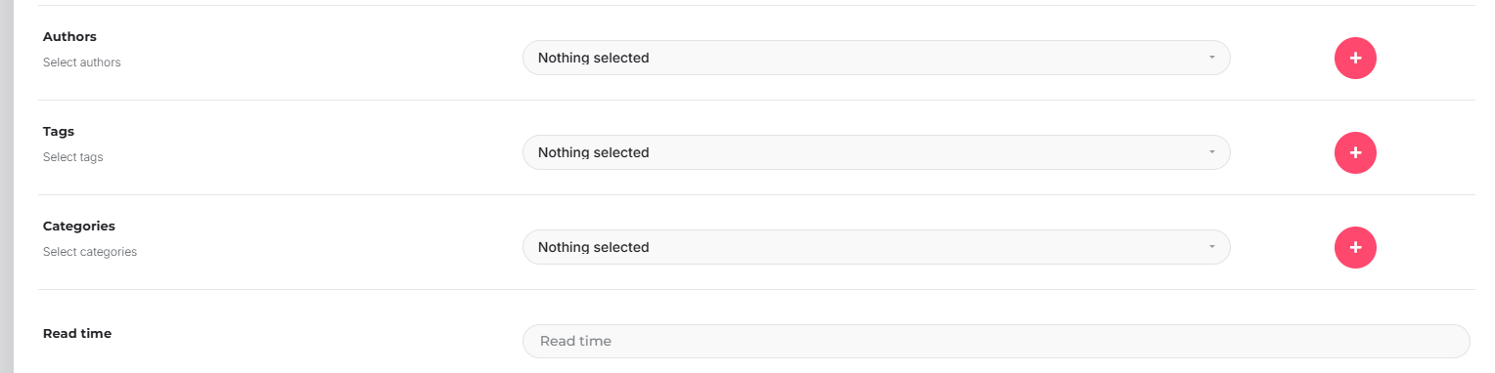Add a new category with plus button
1495x373 pixels.
[1355, 248]
